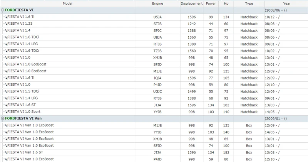Click displacement value 1242
This screenshot has height=162, width=308.
191,24
